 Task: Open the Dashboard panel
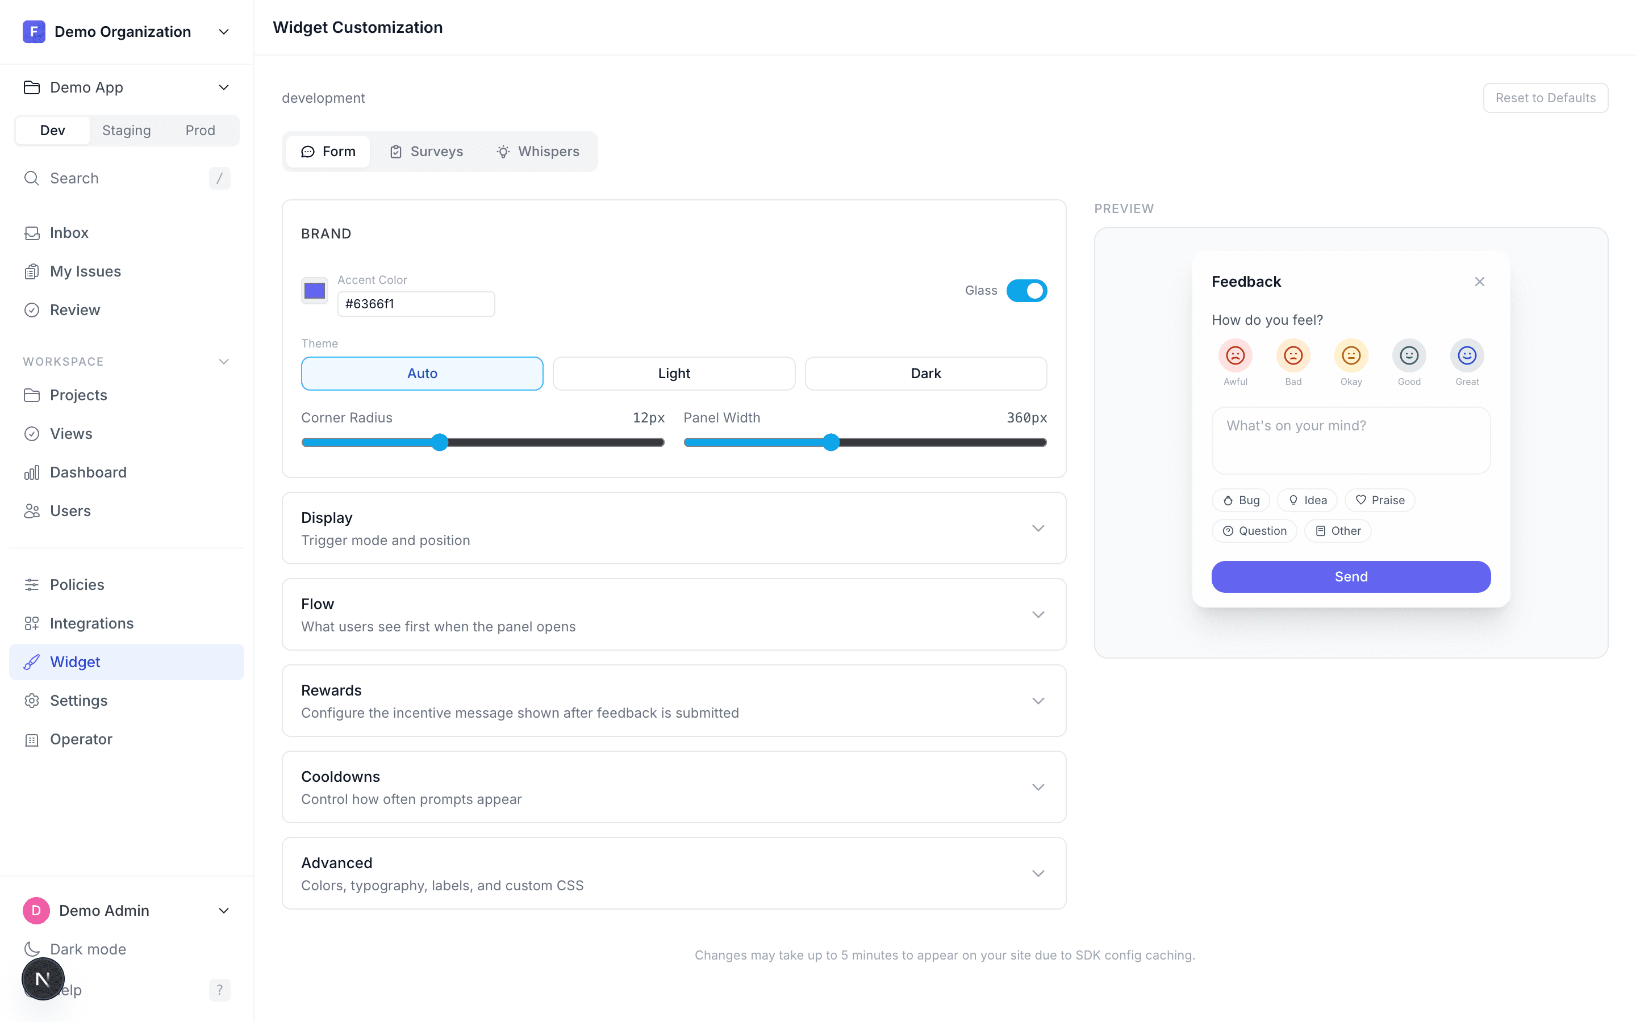point(88,472)
